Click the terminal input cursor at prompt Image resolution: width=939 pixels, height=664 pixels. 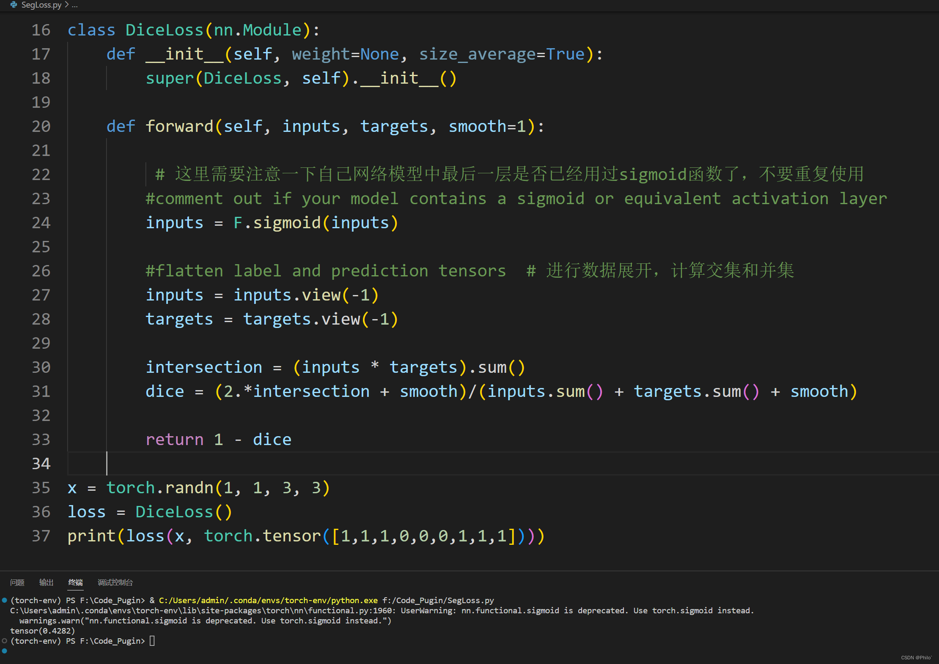point(152,641)
